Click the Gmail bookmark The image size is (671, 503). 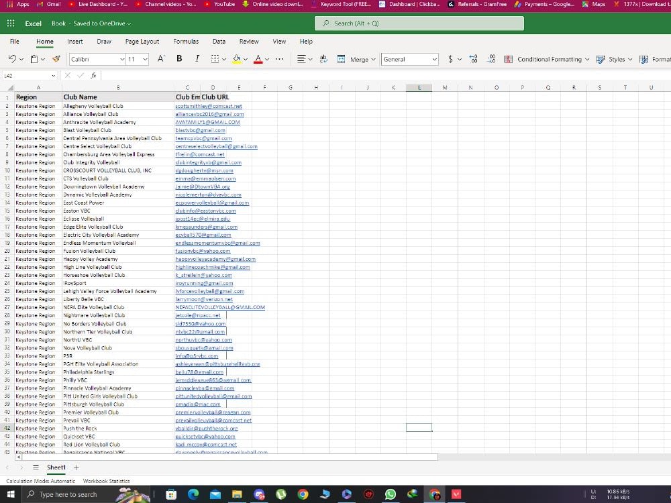tap(49, 4)
